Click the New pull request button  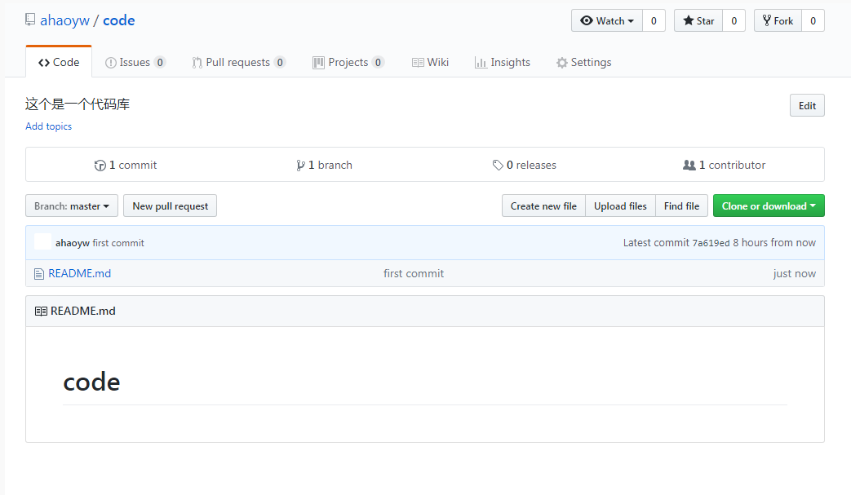point(170,206)
